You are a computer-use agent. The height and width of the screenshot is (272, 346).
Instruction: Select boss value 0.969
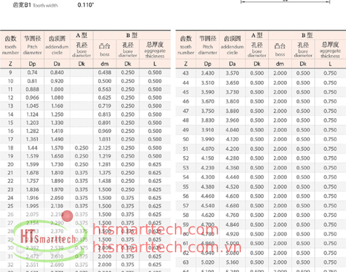point(104,131)
